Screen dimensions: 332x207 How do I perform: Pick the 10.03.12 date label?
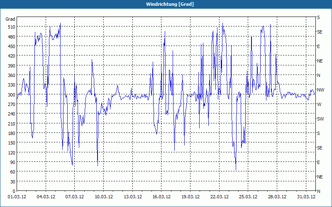(x=104, y=197)
